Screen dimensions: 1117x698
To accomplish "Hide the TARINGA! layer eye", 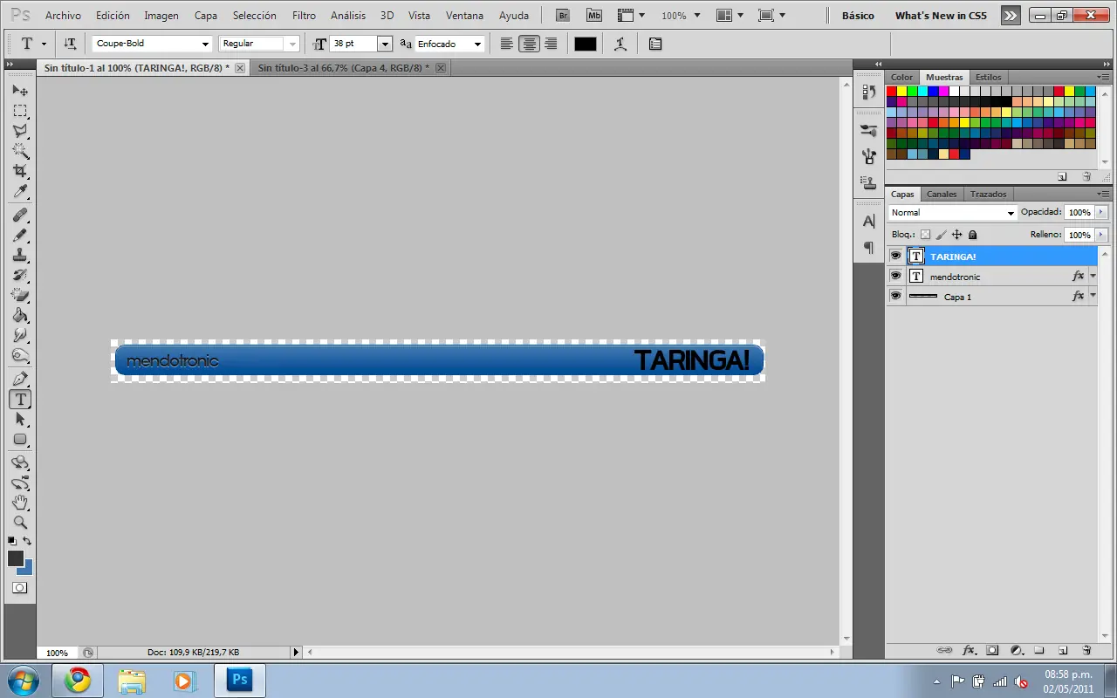I will [x=895, y=257].
